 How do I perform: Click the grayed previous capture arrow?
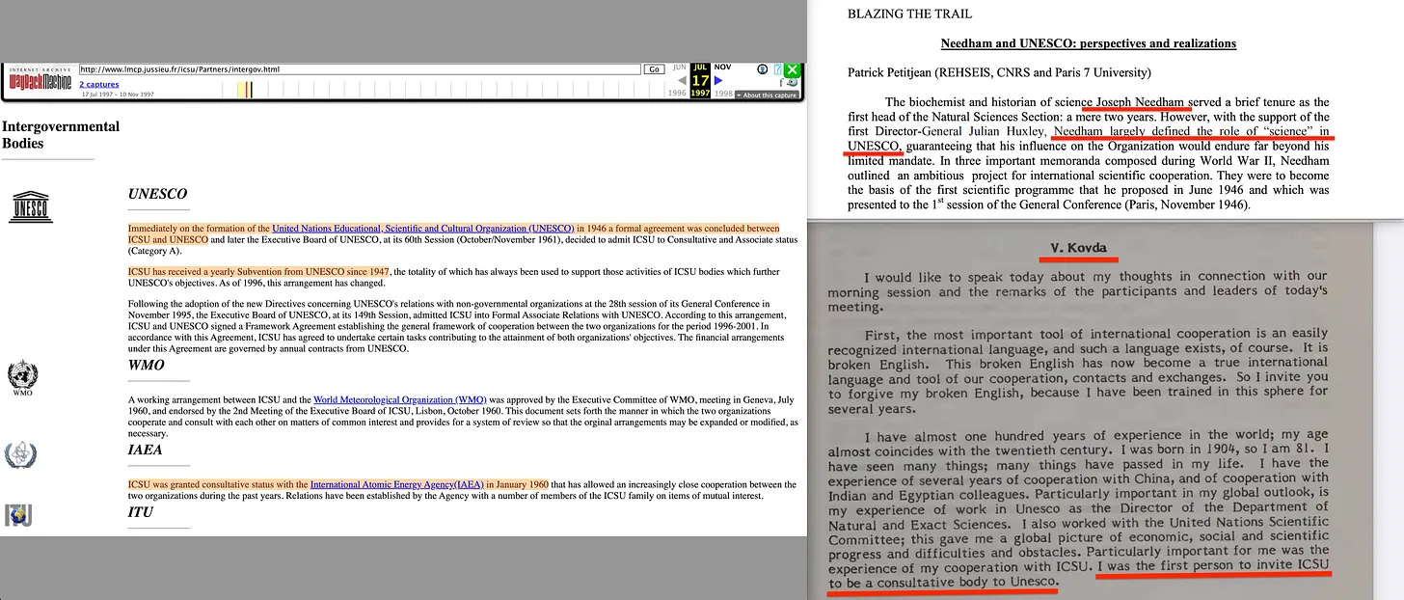683,80
